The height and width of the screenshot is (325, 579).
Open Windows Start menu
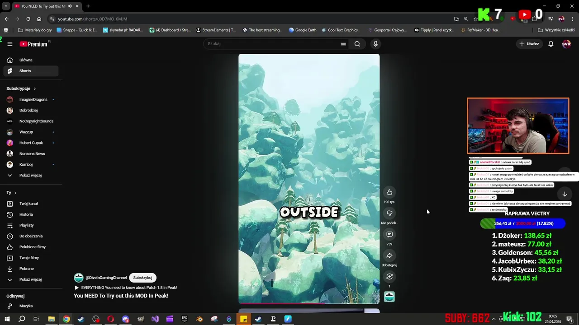[7, 319]
